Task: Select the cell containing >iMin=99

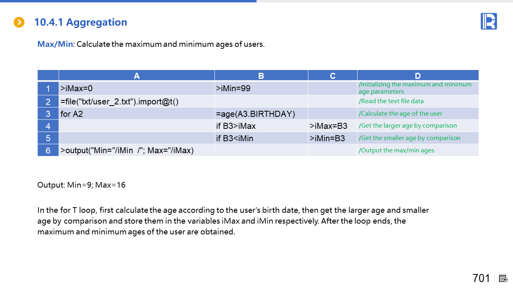Action: pyautogui.click(x=261, y=88)
